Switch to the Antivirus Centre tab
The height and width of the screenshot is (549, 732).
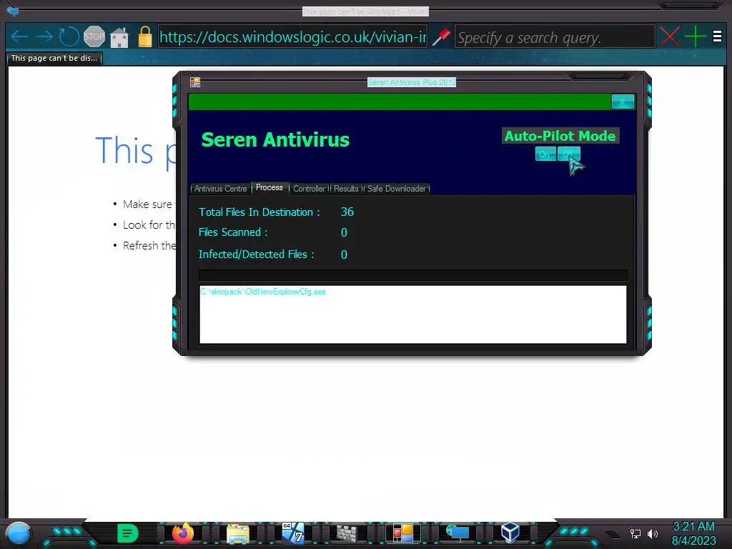click(220, 189)
